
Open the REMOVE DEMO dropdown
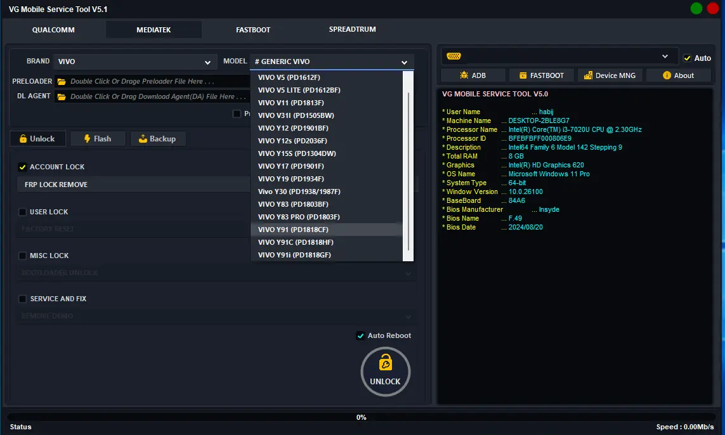pos(216,316)
